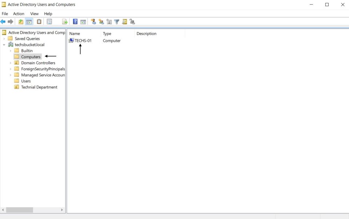Viewport: 349px width, 219px height.
Task: Expand the Managed Service Accounts node
Action: 10,75
